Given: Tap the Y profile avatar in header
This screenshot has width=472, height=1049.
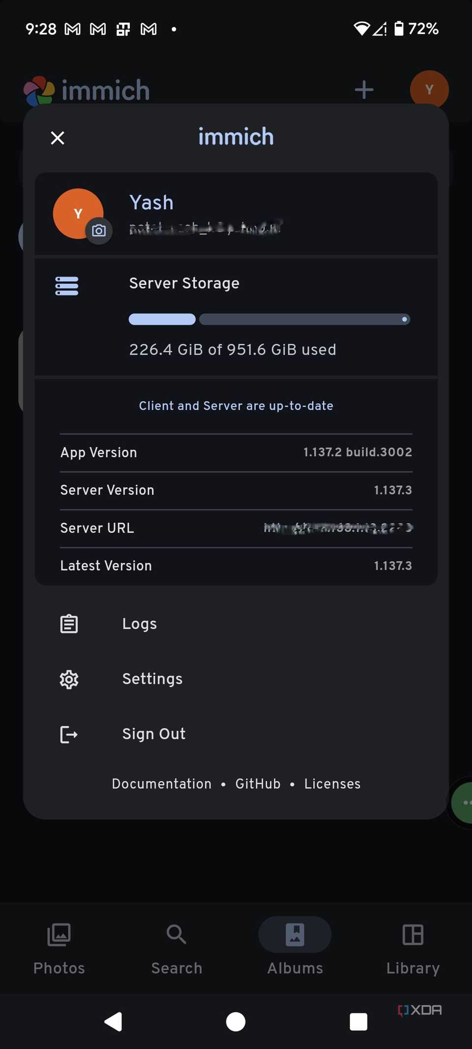Looking at the screenshot, I should pos(429,90).
